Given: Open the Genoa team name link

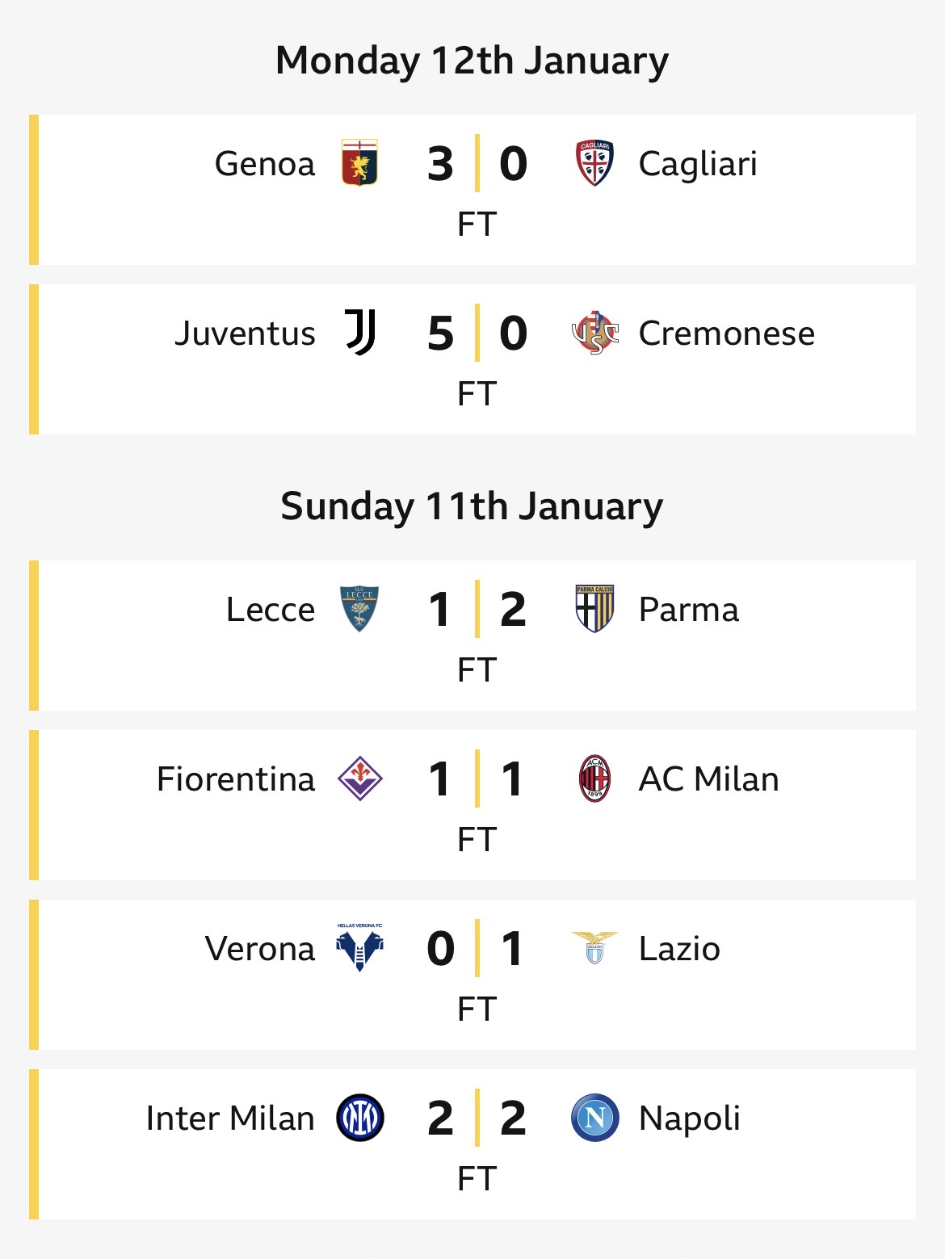Looking at the screenshot, I should coord(265,164).
